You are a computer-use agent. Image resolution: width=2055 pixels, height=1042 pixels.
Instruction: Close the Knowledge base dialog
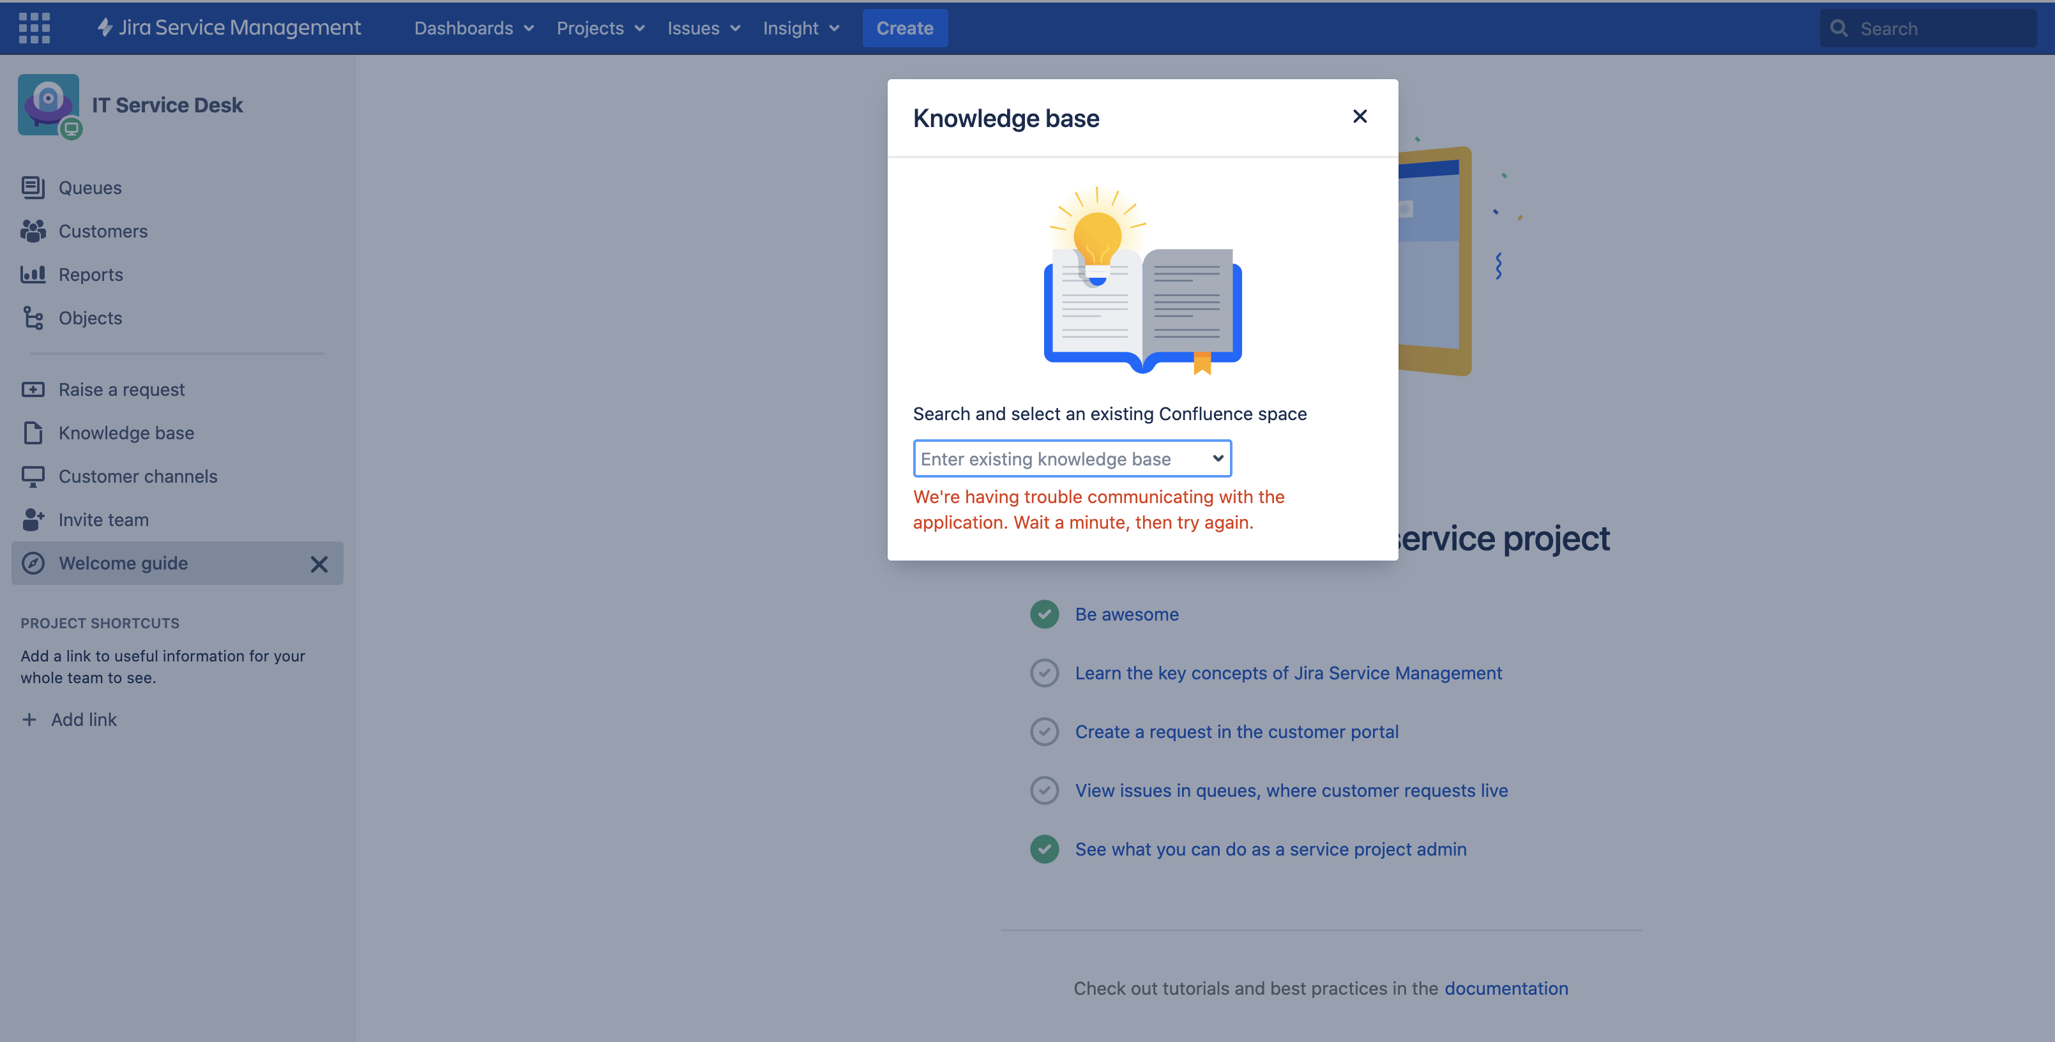click(1360, 116)
